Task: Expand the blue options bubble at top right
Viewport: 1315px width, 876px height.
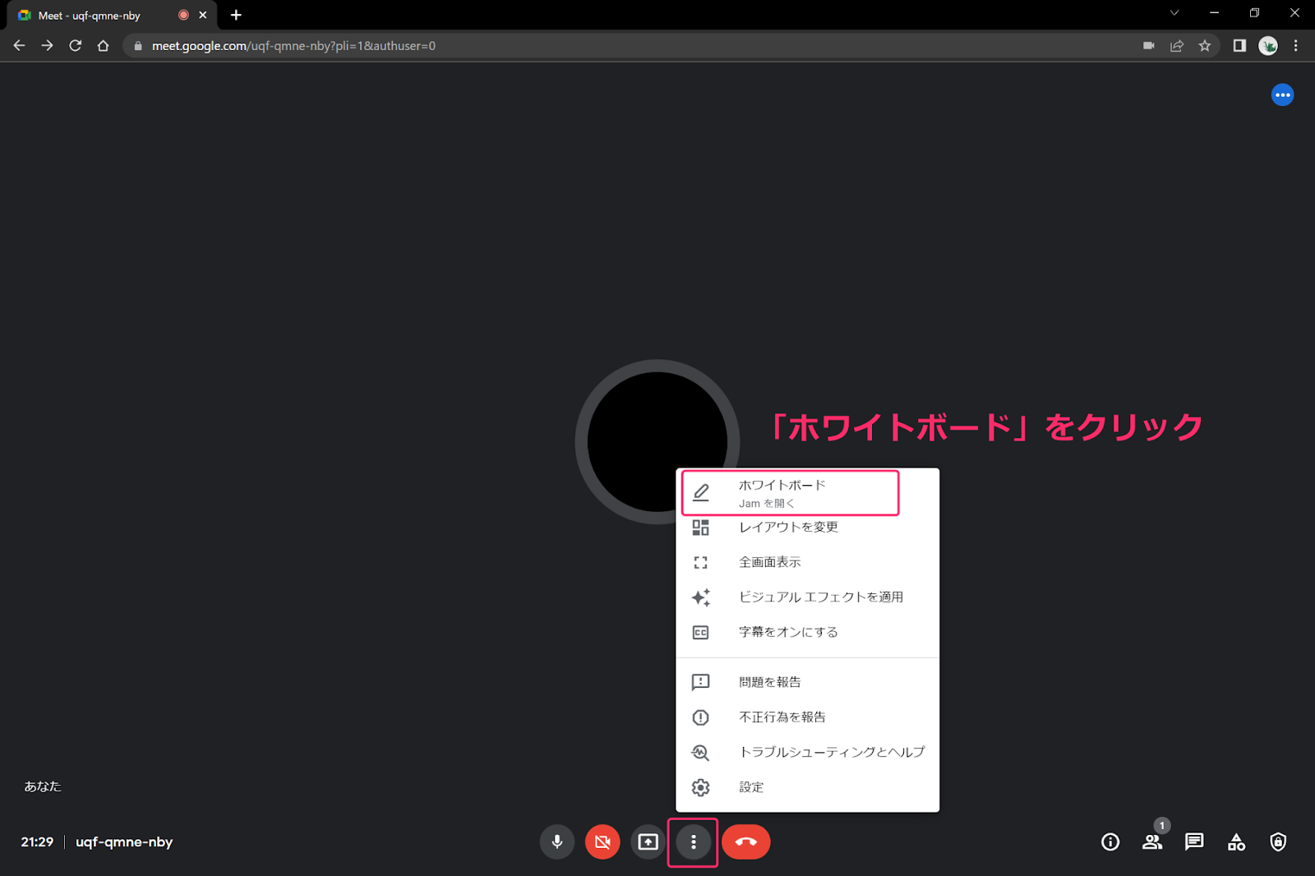Action: tap(1282, 95)
